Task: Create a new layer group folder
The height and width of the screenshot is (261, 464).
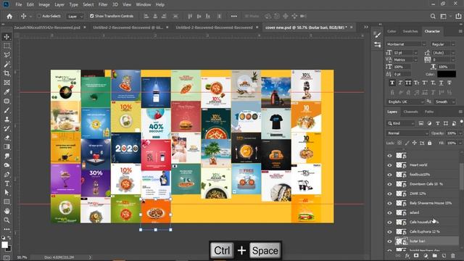Action: [434, 256]
